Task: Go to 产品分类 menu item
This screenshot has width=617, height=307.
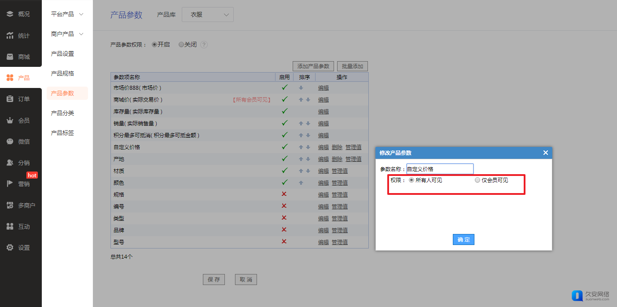Action: [x=62, y=113]
